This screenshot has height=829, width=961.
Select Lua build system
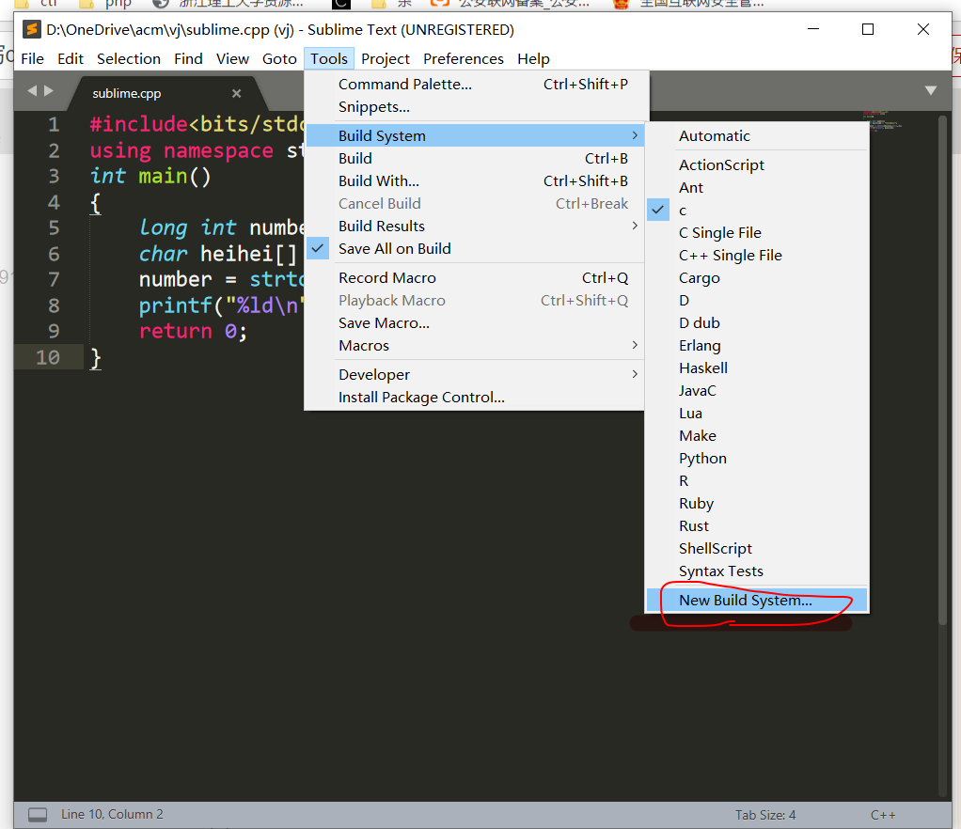[757, 414]
